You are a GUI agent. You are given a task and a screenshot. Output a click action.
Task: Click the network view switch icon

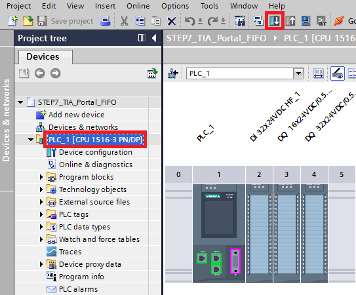173,73
